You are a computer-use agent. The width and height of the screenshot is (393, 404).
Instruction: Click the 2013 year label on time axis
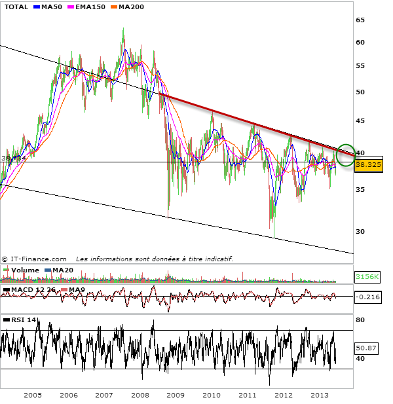pyautogui.click(x=319, y=395)
